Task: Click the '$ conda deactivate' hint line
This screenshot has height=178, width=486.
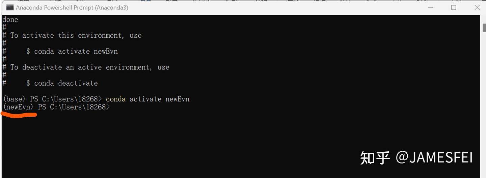Action: 62,83
